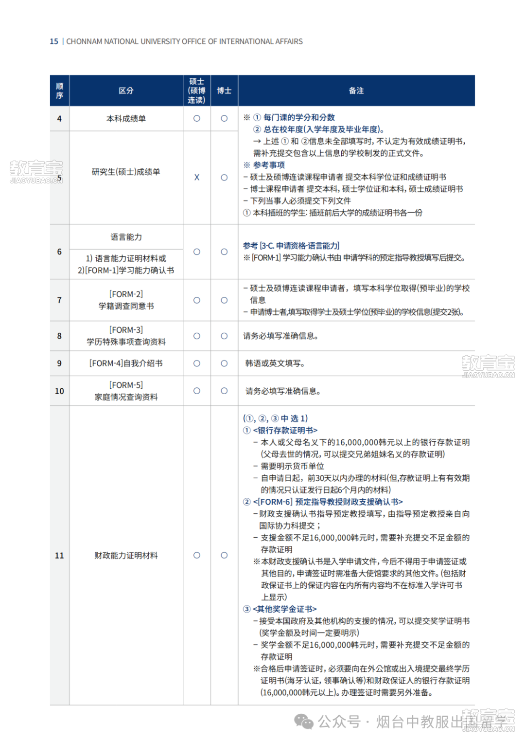Image resolution: width=525 pixels, height=743 pixels.
Task: Select the line starting "申请博士者,填写取得学士"
Action: [353, 312]
